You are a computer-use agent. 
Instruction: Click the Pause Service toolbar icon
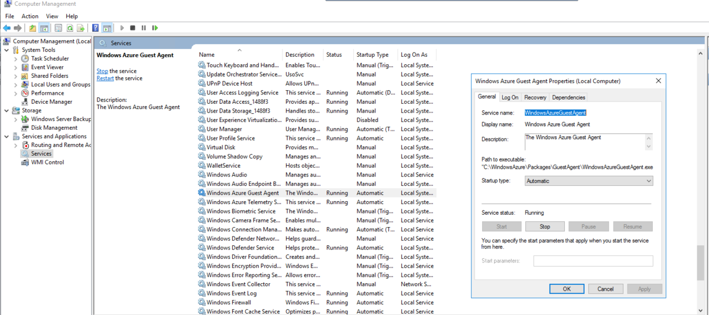[144, 28]
